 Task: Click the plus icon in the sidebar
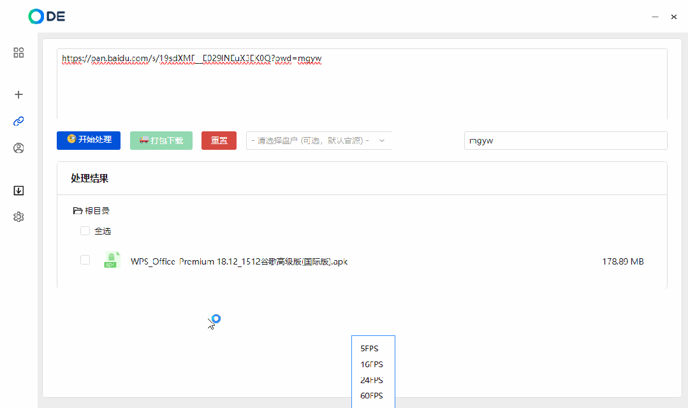click(18, 94)
